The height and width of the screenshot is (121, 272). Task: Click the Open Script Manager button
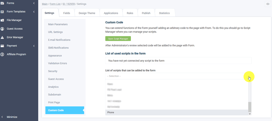click(118, 39)
